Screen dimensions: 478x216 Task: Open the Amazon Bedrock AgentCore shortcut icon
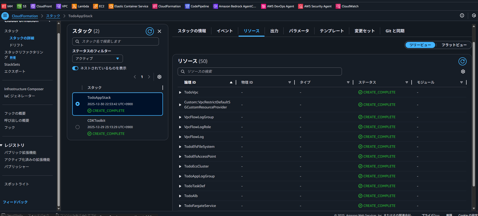215,6
